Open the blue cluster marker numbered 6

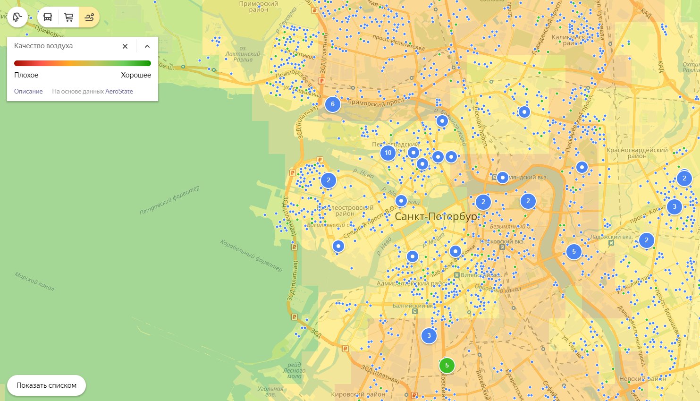333,104
